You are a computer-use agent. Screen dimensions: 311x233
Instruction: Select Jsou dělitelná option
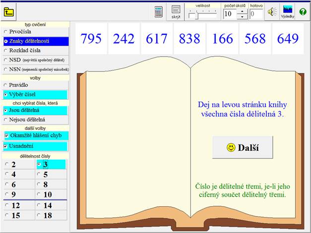pyautogui.click(x=35, y=111)
